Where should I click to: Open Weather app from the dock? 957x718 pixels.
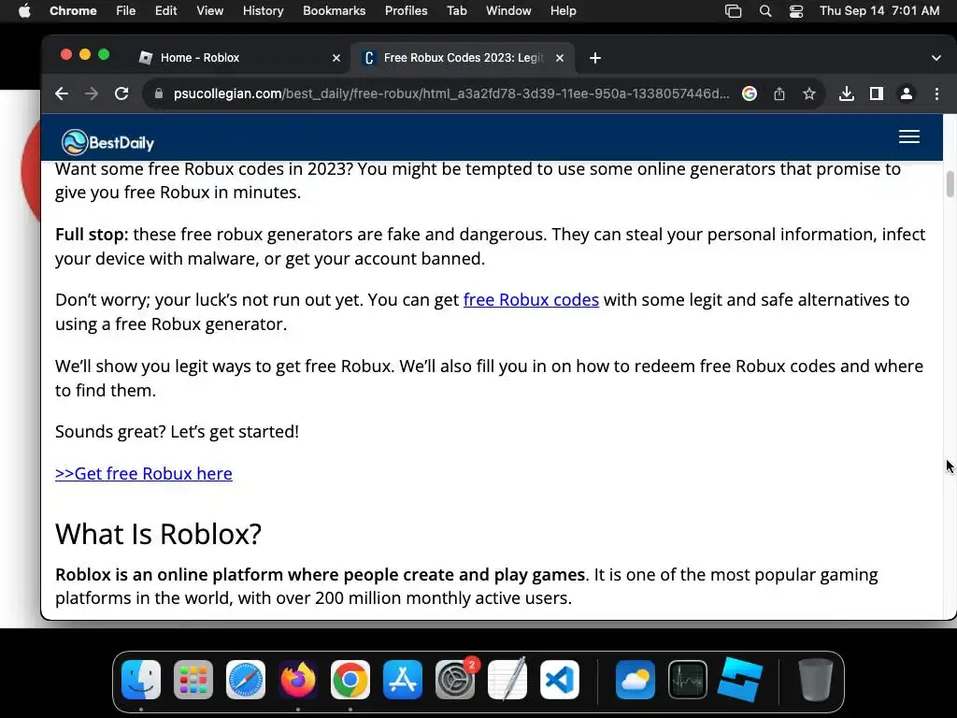(x=636, y=680)
